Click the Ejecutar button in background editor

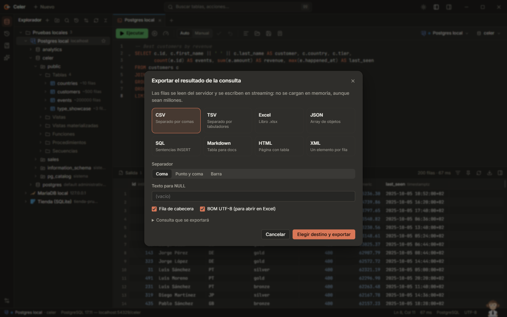click(x=132, y=33)
